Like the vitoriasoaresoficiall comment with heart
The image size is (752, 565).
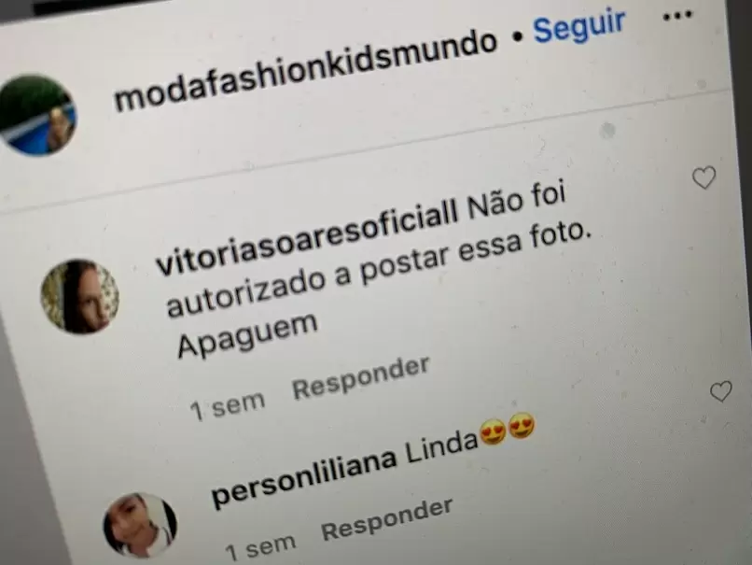(x=704, y=177)
